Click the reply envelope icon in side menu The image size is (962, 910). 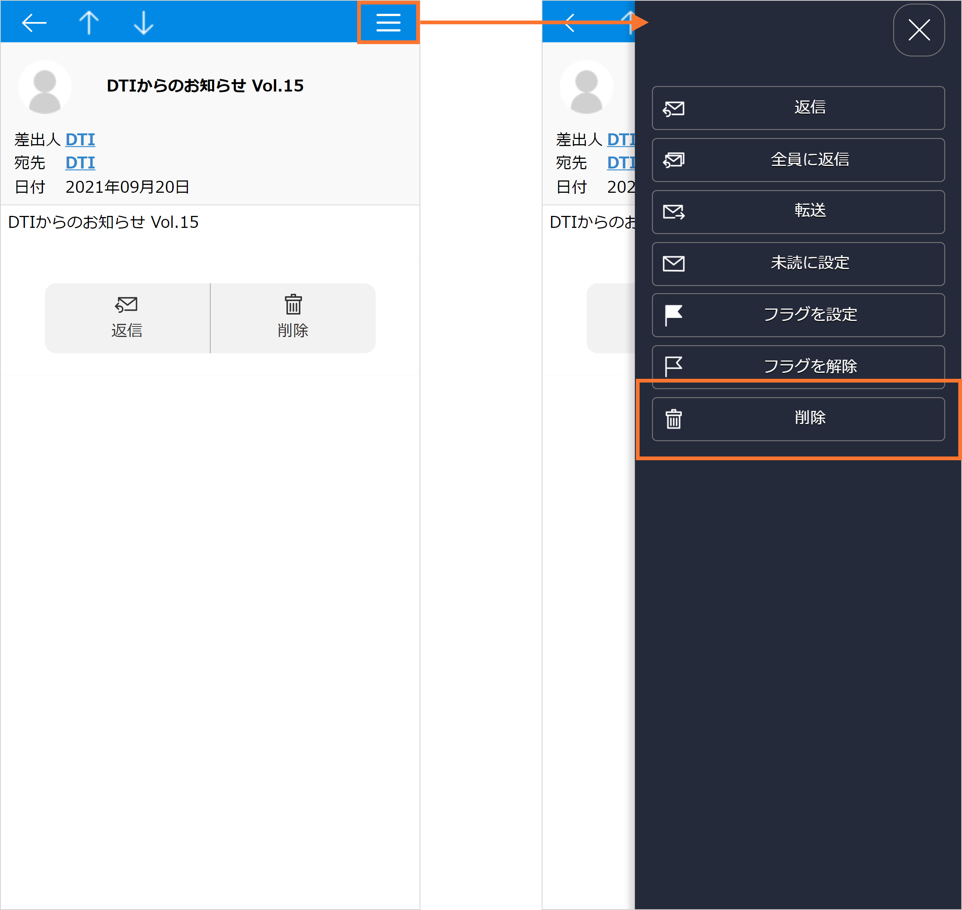[673, 109]
